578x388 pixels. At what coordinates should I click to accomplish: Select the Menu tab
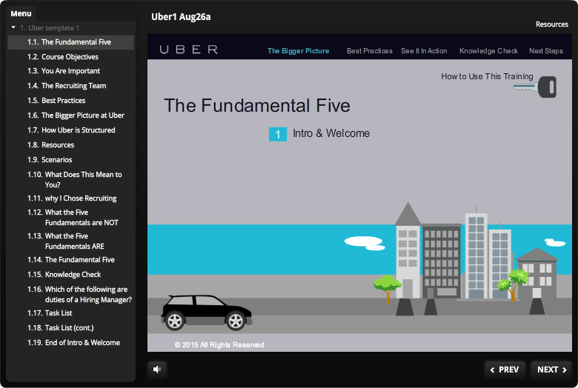[21, 13]
